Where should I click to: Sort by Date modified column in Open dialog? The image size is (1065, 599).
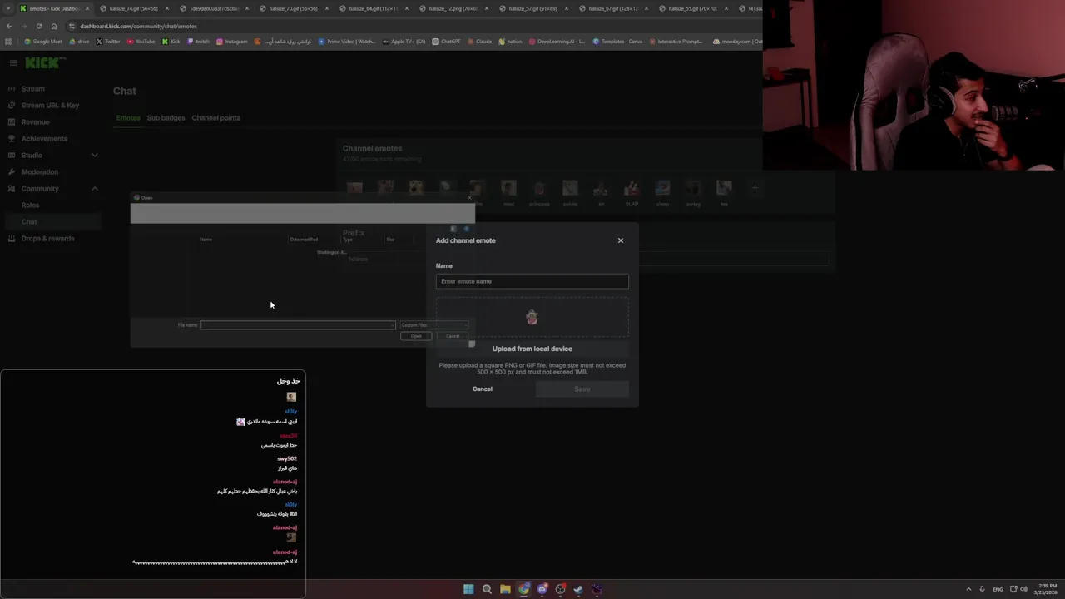click(304, 240)
